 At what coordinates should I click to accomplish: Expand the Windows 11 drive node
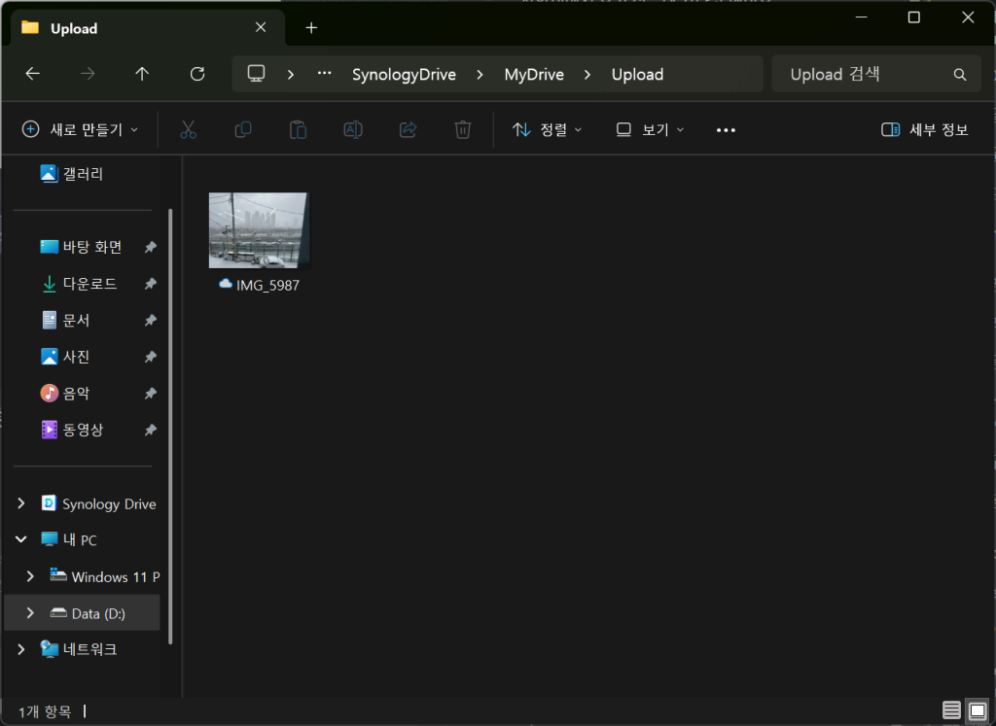[30, 576]
